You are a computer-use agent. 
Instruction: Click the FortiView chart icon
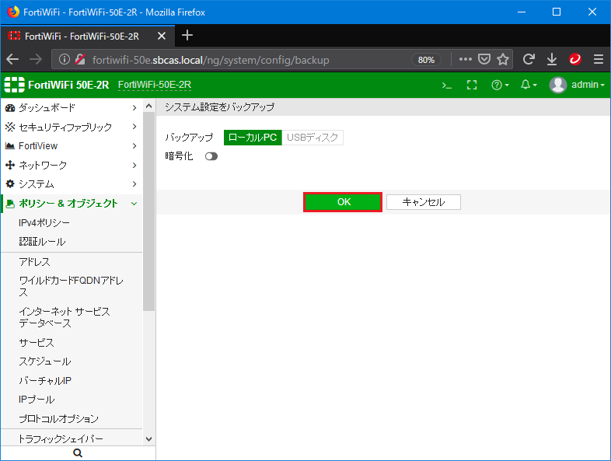click(10, 146)
